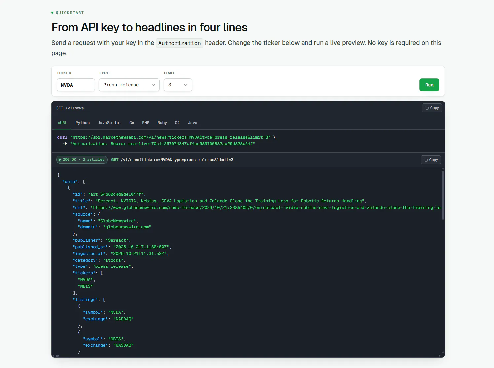Click the "Authorization" inline code in the description
The width and height of the screenshot is (494, 368).
pos(179,43)
